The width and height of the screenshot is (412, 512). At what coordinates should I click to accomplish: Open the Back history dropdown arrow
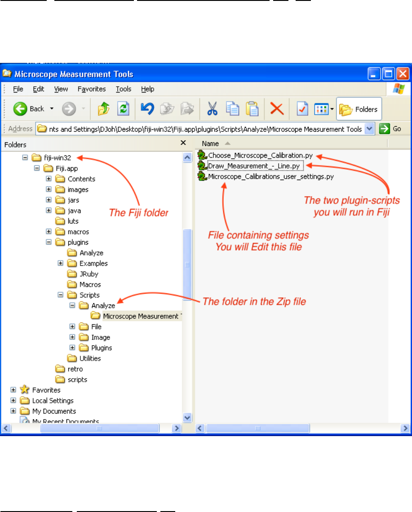tap(52, 109)
